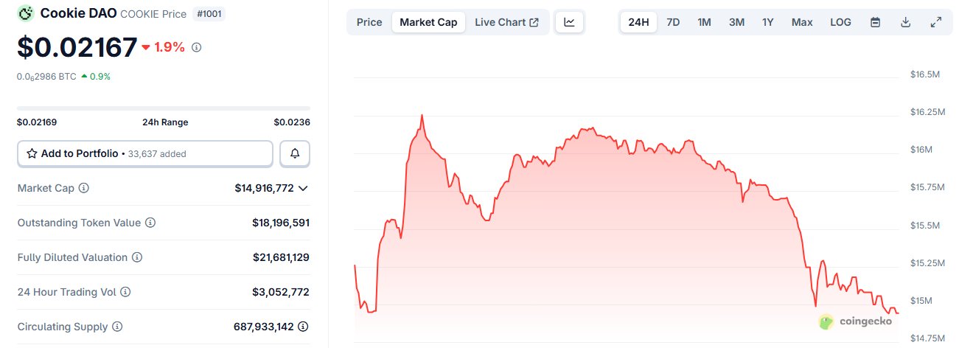The image size is (959, 348).
Task: Click the Fully Diluted Valuation info icon
Action: [x=137, y=257]
